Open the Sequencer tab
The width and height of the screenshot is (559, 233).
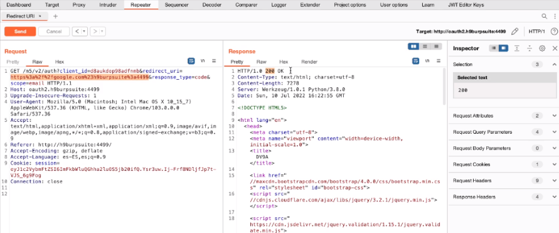click(x=176, y=5)
